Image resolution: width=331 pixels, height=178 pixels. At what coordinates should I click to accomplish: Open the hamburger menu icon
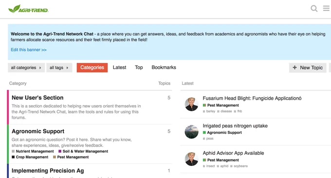click(x=326, y=8)
